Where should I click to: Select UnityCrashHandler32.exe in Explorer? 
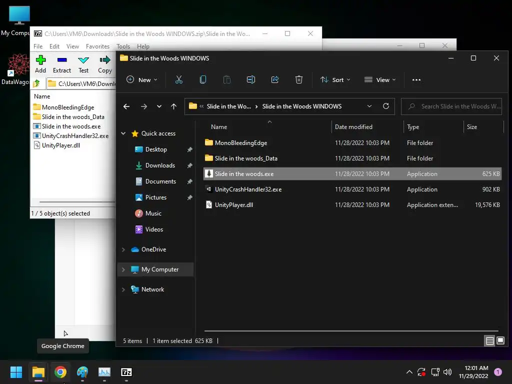tap(352, 189)
